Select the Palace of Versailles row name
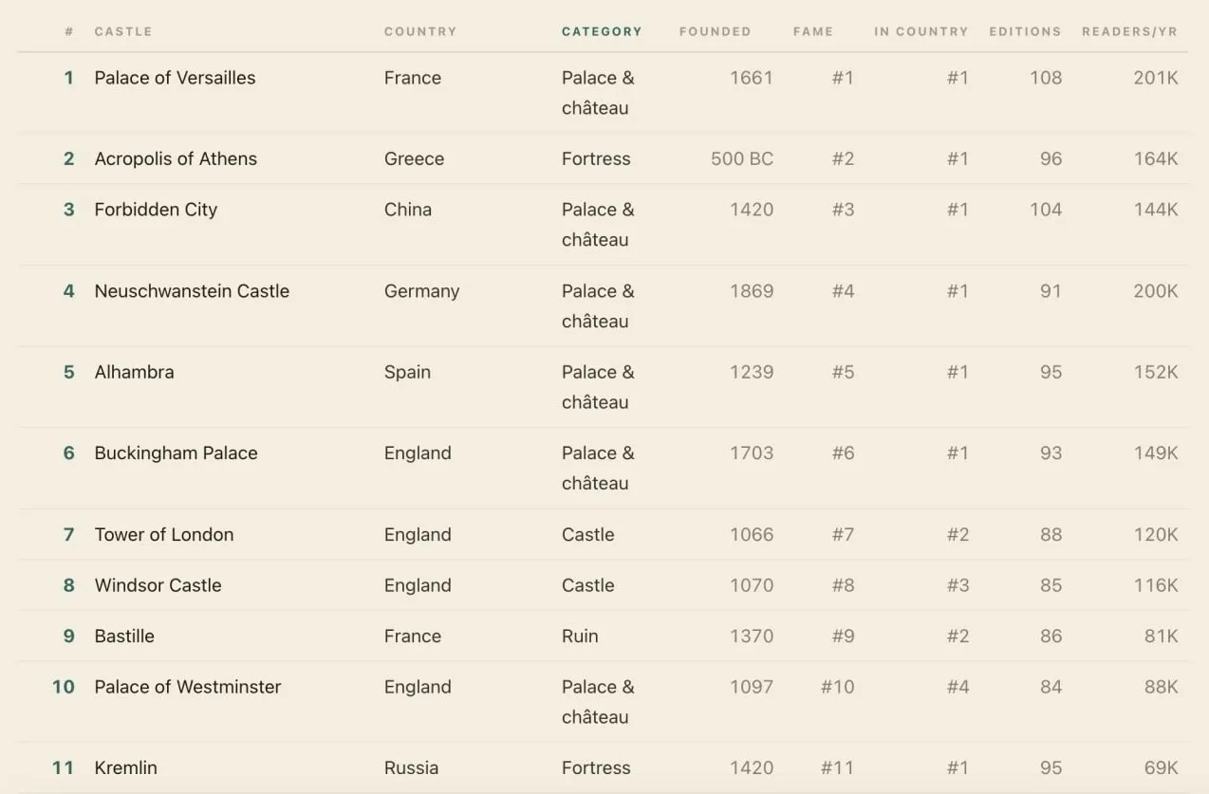This screenshot has width=1209, height=794. coord(175,78)
